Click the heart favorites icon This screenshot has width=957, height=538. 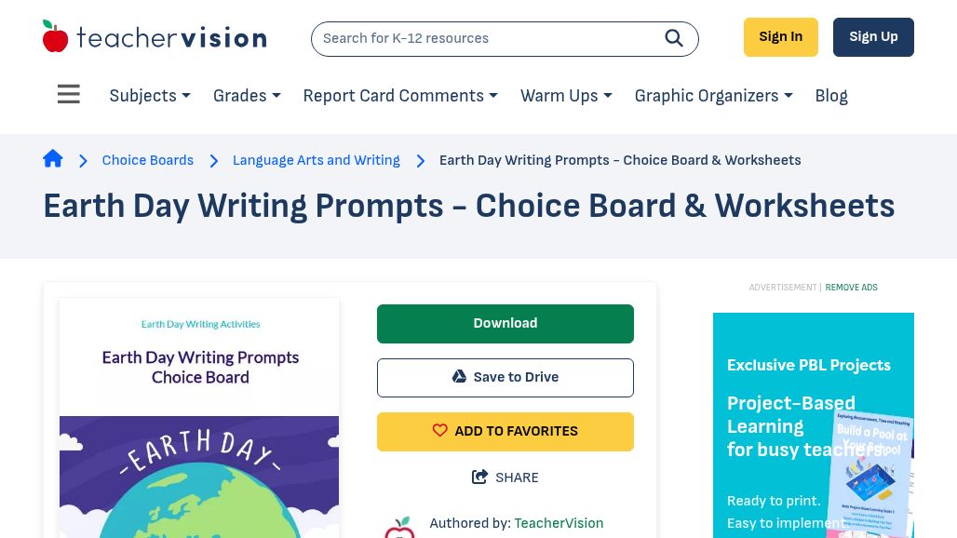(x=440, y=431)
